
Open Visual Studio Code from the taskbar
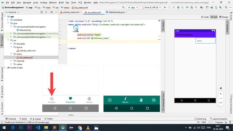point(38,128)
